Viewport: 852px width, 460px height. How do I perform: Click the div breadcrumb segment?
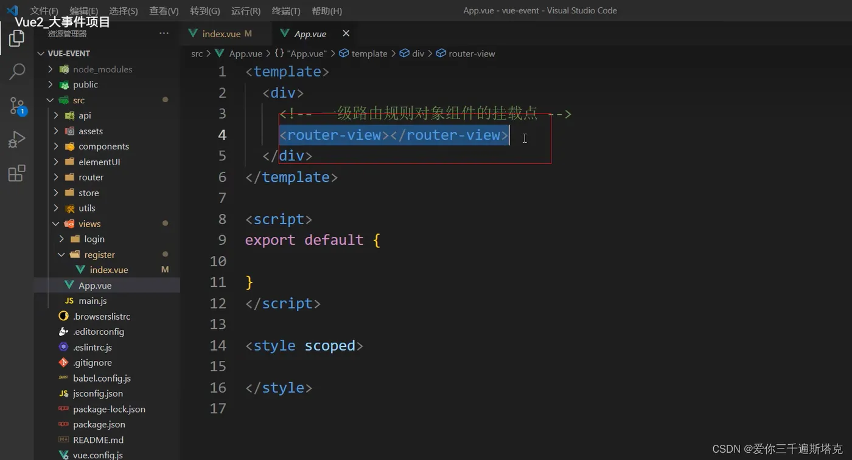[x=412, y=53]
